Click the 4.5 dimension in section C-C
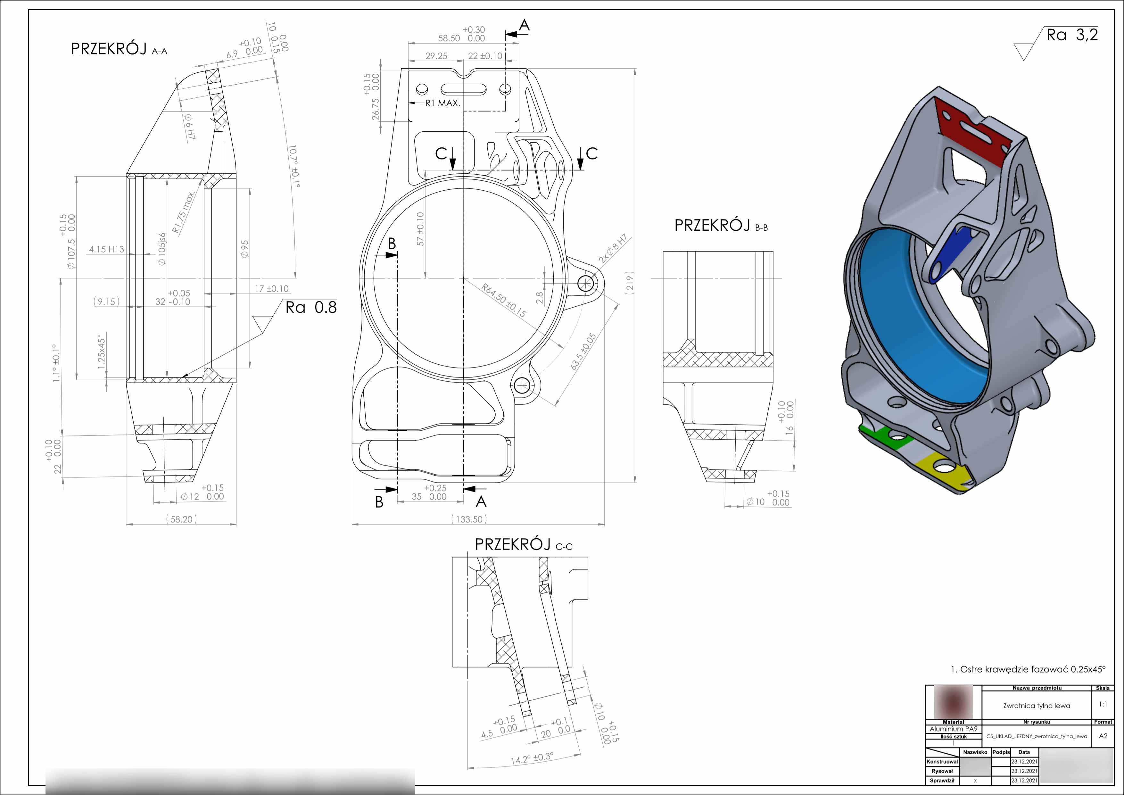 499,727
